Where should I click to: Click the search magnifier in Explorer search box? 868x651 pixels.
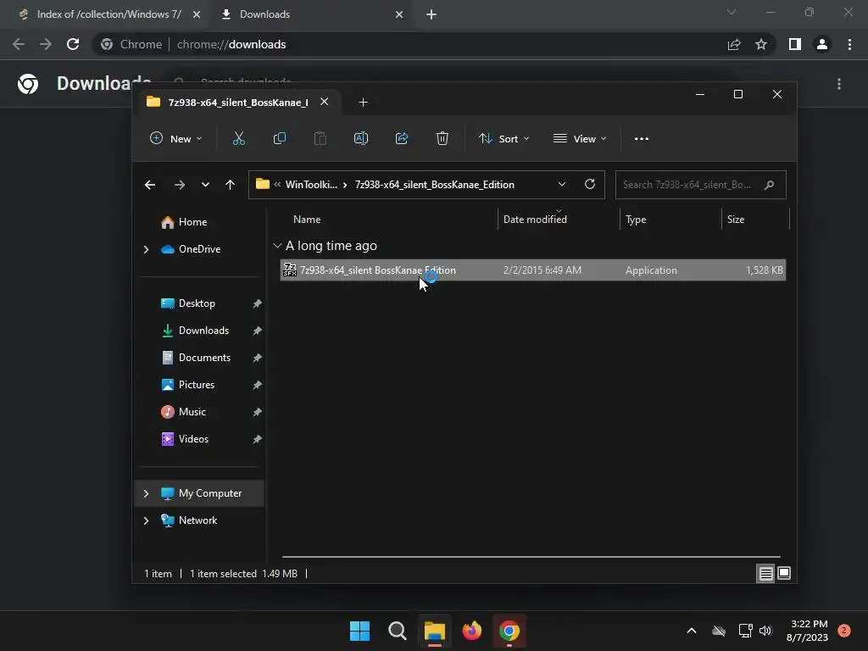(x=769, y=185)
